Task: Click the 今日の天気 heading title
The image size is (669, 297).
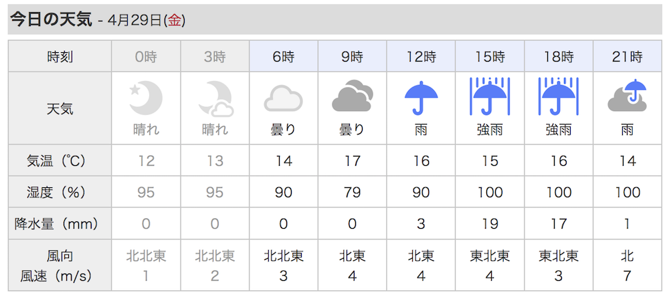Action: pyautogui.click(x=51, y=19)
